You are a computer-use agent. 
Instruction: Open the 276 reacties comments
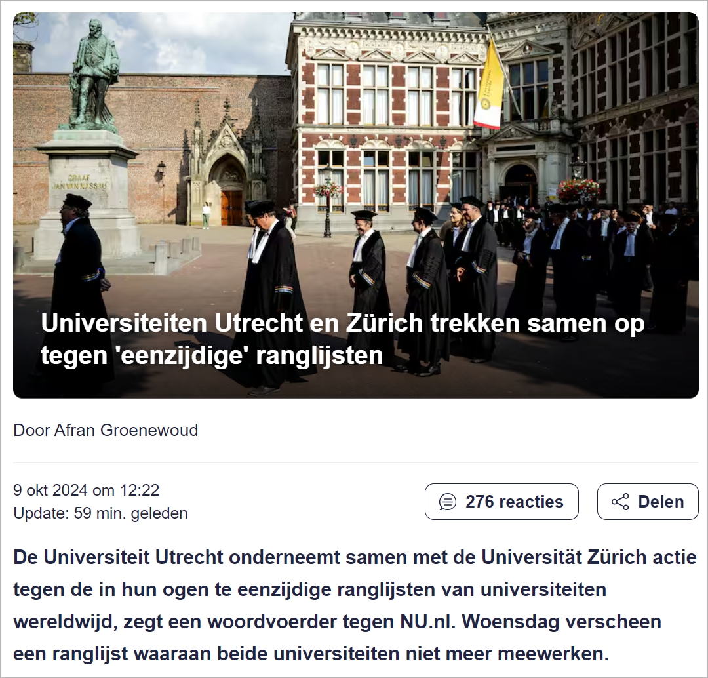501,502
